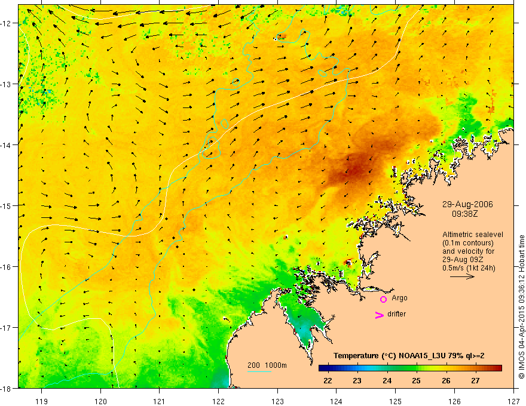
Task: Click latitude axis label -16
Action: pos(7,267)
